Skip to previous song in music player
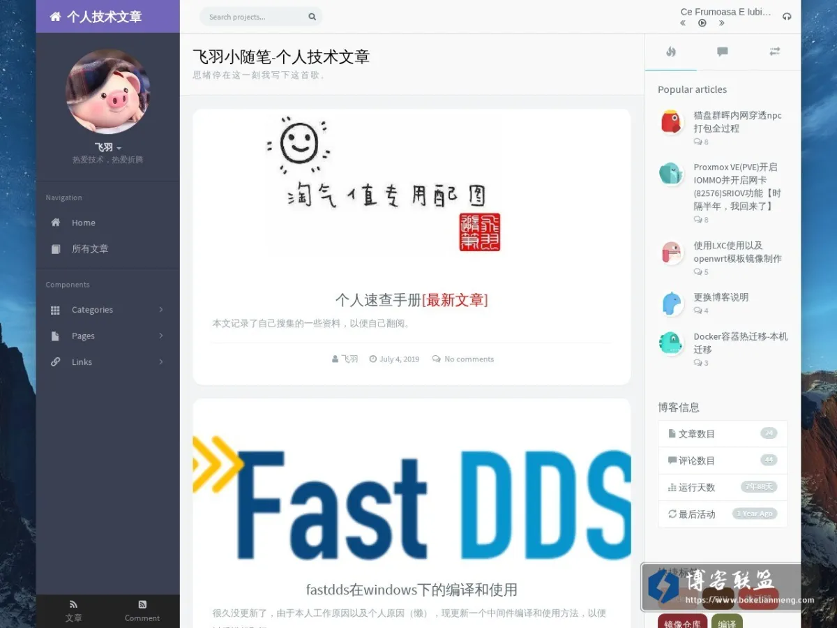The height and width of the screenshot is (628, 837). (x=683, y=23)
